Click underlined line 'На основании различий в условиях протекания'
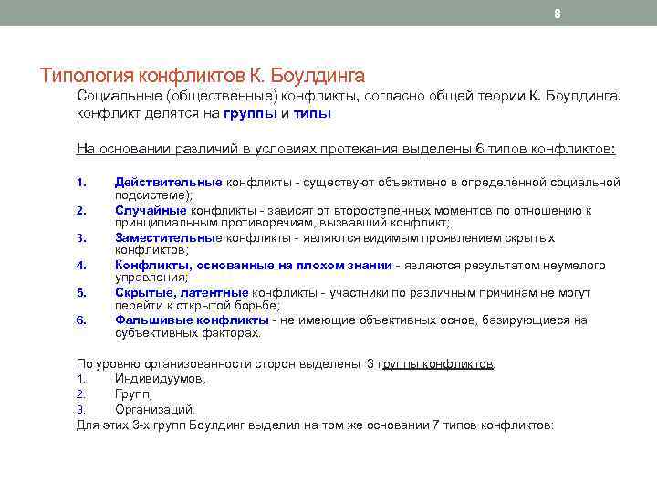657x493 pixels. [346, 149]
